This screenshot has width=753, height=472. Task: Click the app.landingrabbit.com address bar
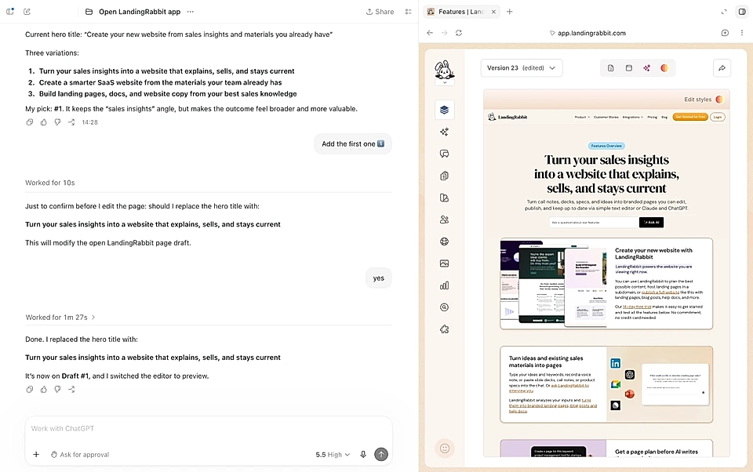point(587,33)
